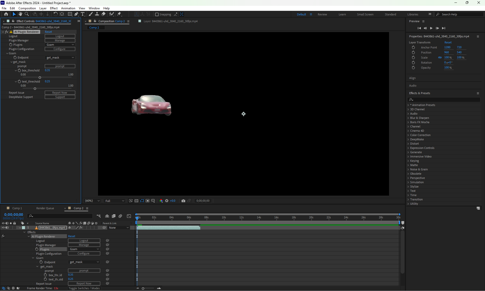Enable the Snapping checkbox

(157, 14)
